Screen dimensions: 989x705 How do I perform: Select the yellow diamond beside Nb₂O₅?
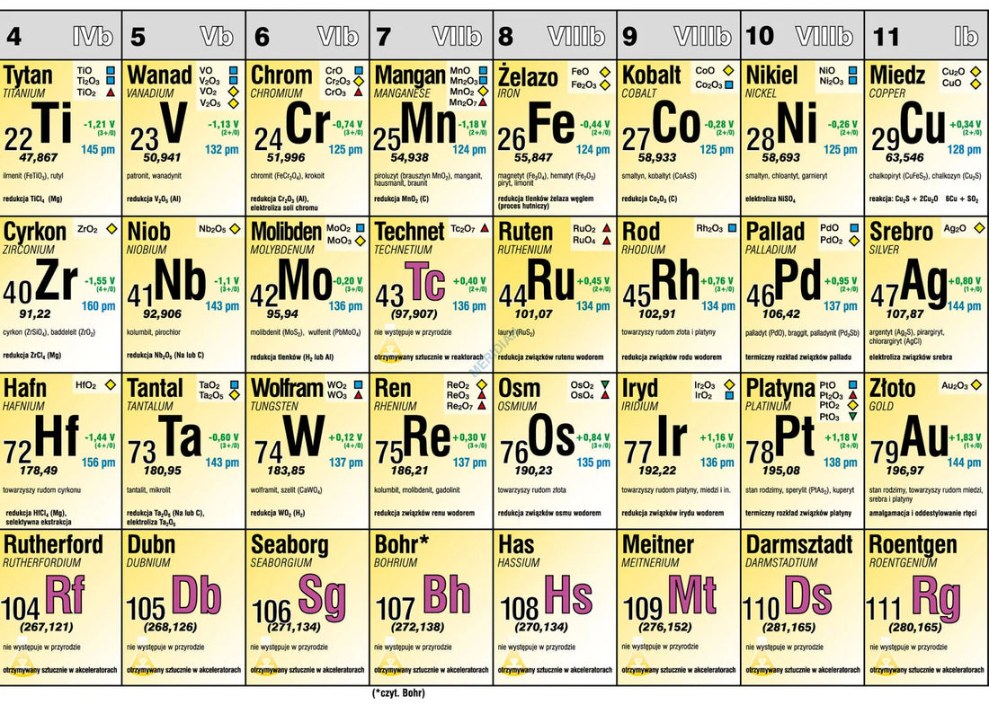pos(235,228)
